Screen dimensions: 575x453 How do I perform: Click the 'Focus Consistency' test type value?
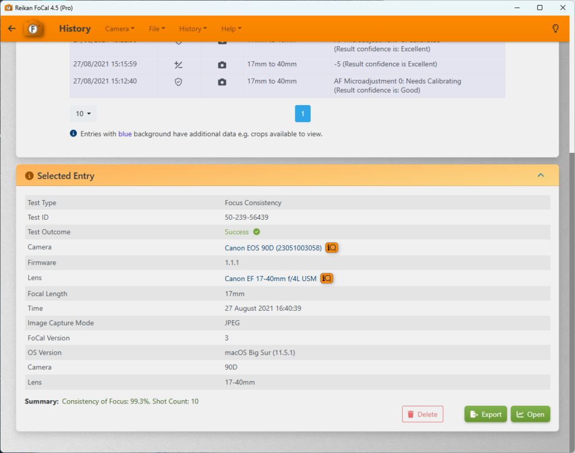point(253,203)
